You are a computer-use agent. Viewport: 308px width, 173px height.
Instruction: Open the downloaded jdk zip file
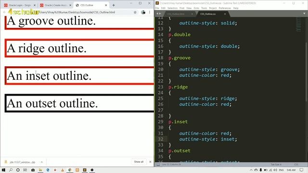click(x=20, y=162)
